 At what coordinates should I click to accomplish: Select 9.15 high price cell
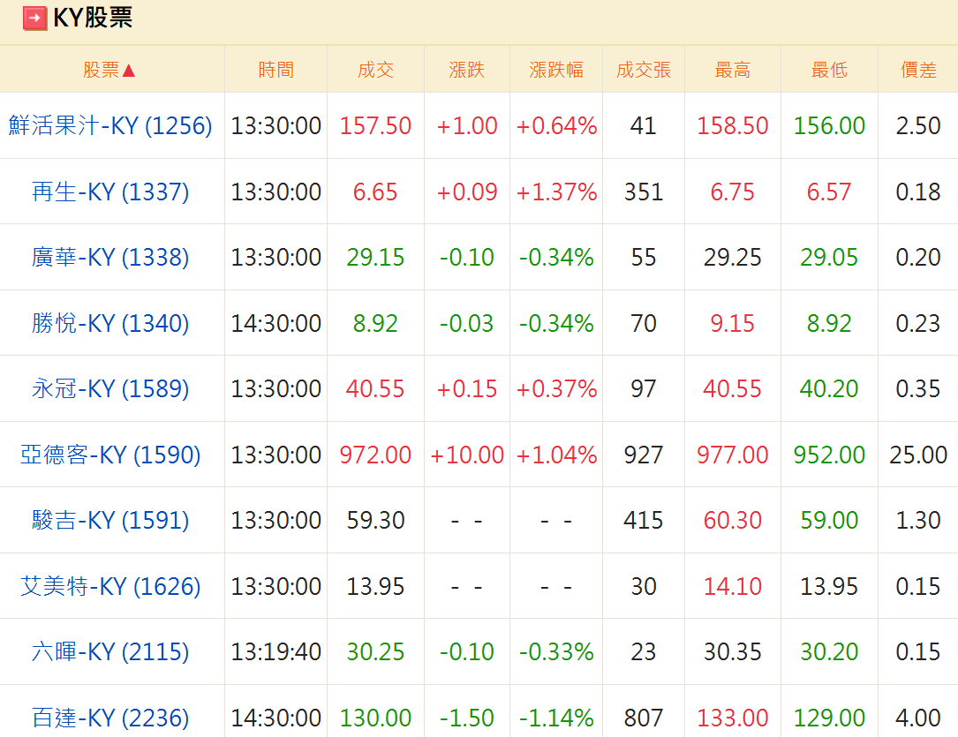pyautogui.click(x=733, y=323)
